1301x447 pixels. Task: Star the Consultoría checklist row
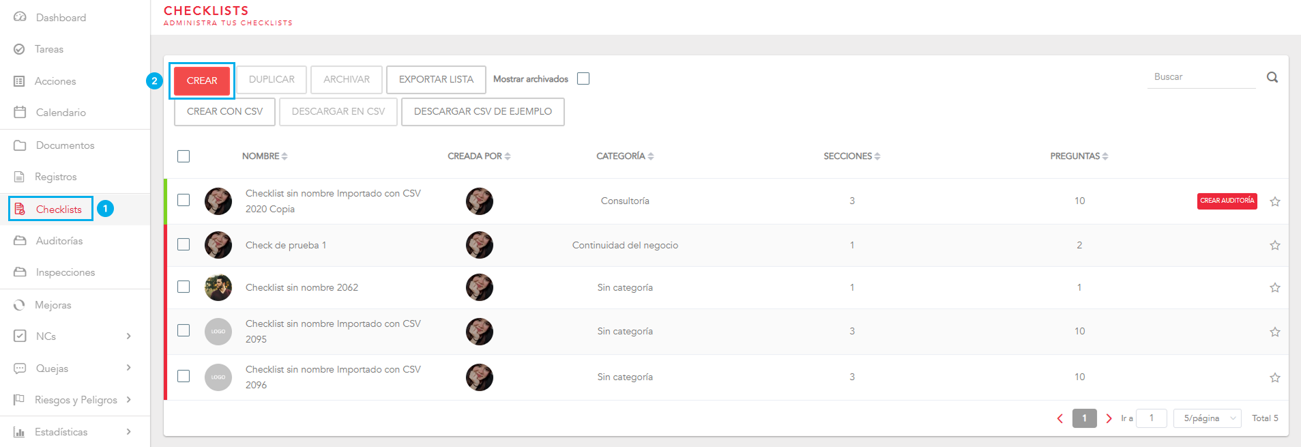coord(1274,201)
